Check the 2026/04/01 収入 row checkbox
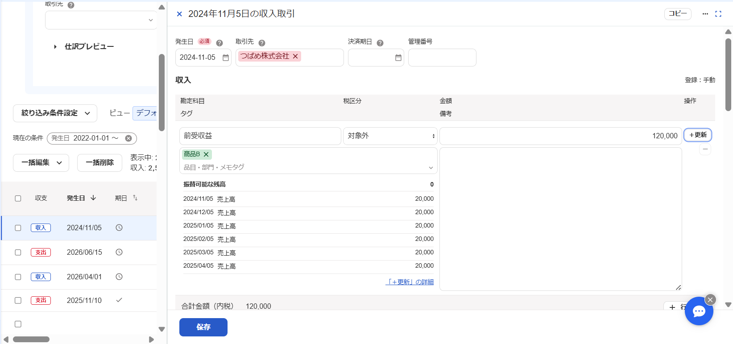The height and width of the screenshot is (344, 733). point(18,277)
